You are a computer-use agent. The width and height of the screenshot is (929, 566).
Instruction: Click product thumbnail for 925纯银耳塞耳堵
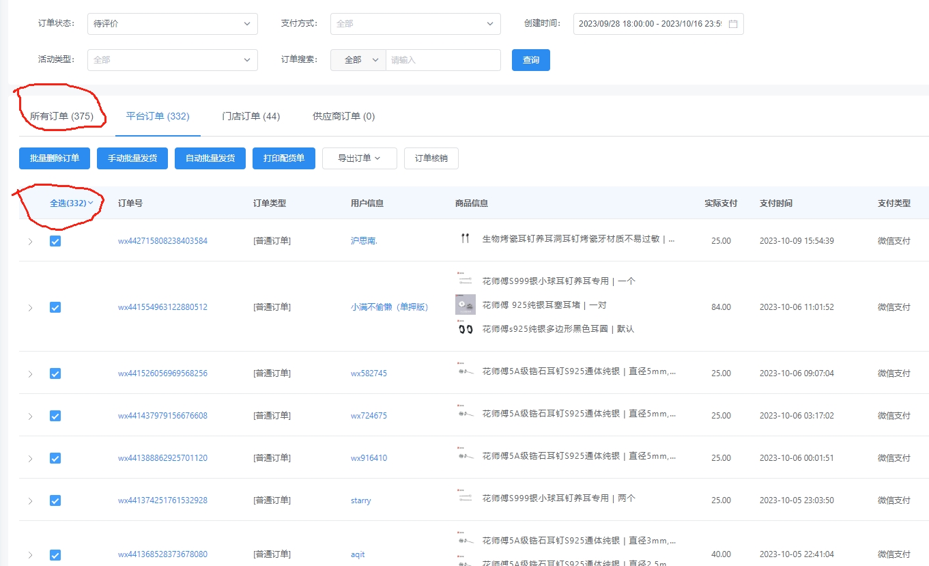[x=465, y=305]
